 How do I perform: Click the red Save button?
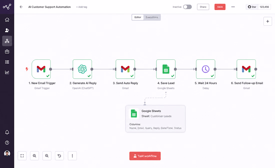220,7
